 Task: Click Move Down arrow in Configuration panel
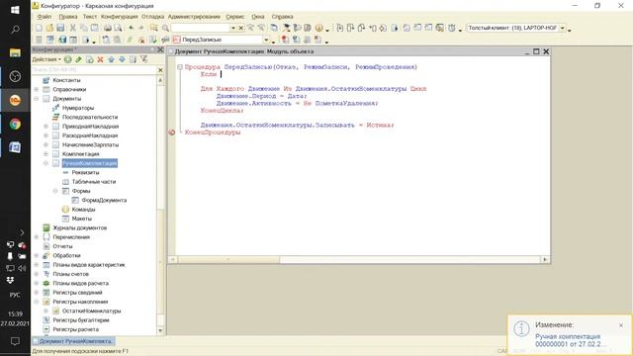(122, 59)
